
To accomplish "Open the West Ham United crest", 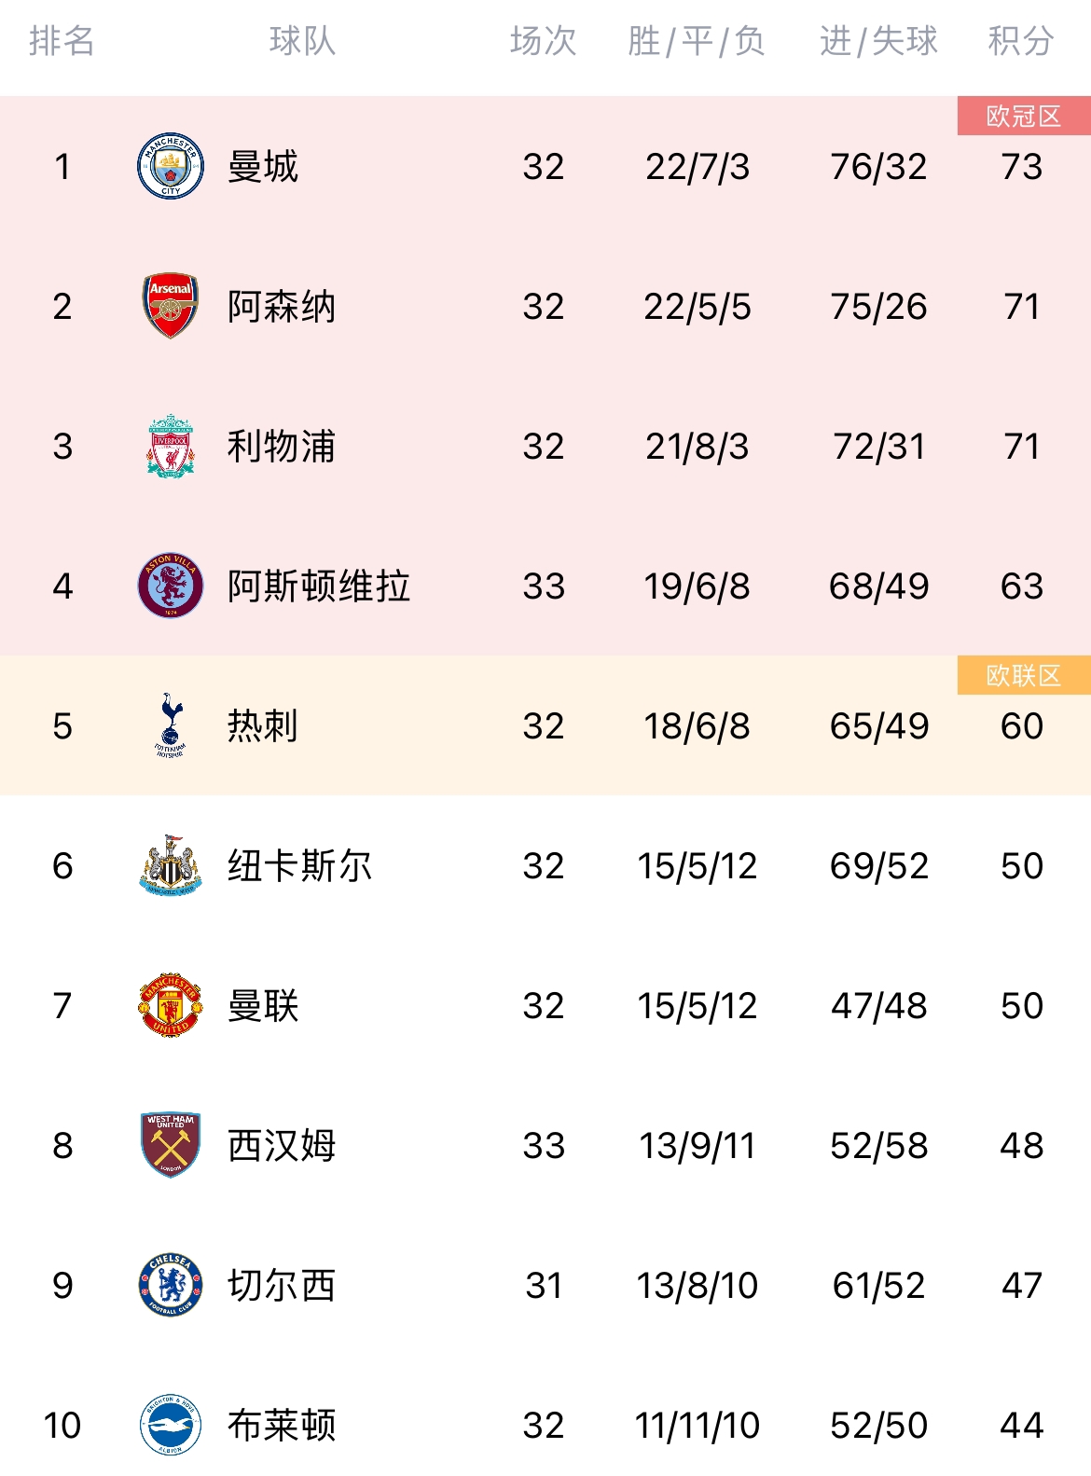I will pos(171,1145).
